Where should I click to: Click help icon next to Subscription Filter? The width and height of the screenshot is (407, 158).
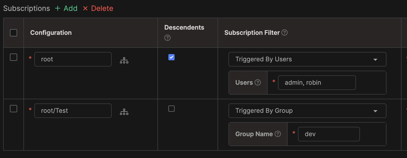coord(284,32)
